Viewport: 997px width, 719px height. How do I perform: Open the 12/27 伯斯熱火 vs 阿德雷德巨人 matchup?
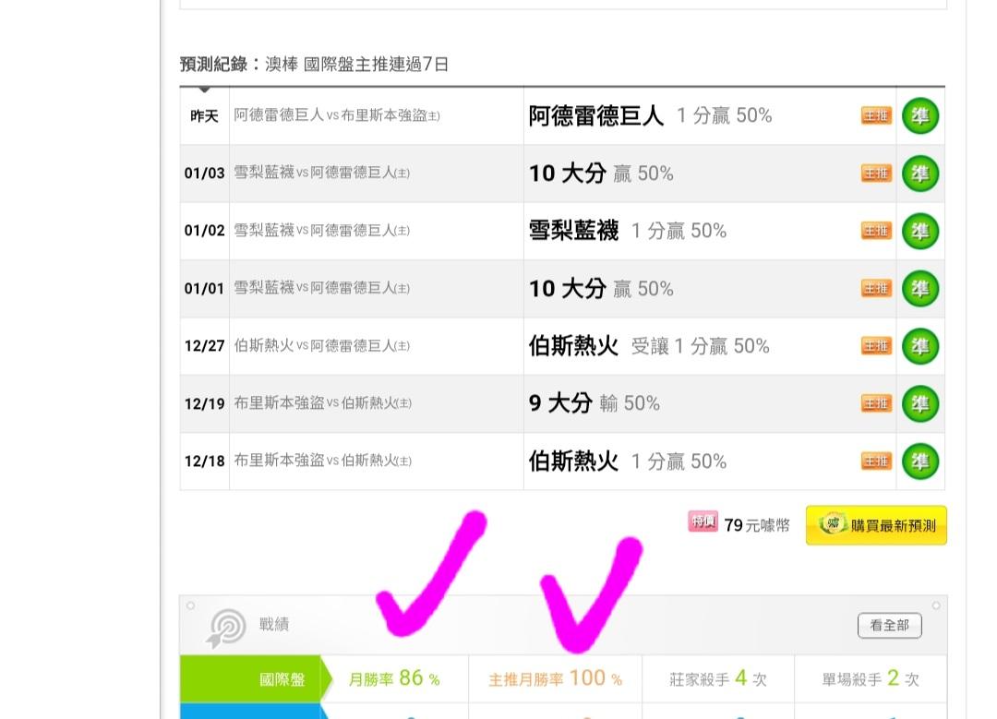321,346
